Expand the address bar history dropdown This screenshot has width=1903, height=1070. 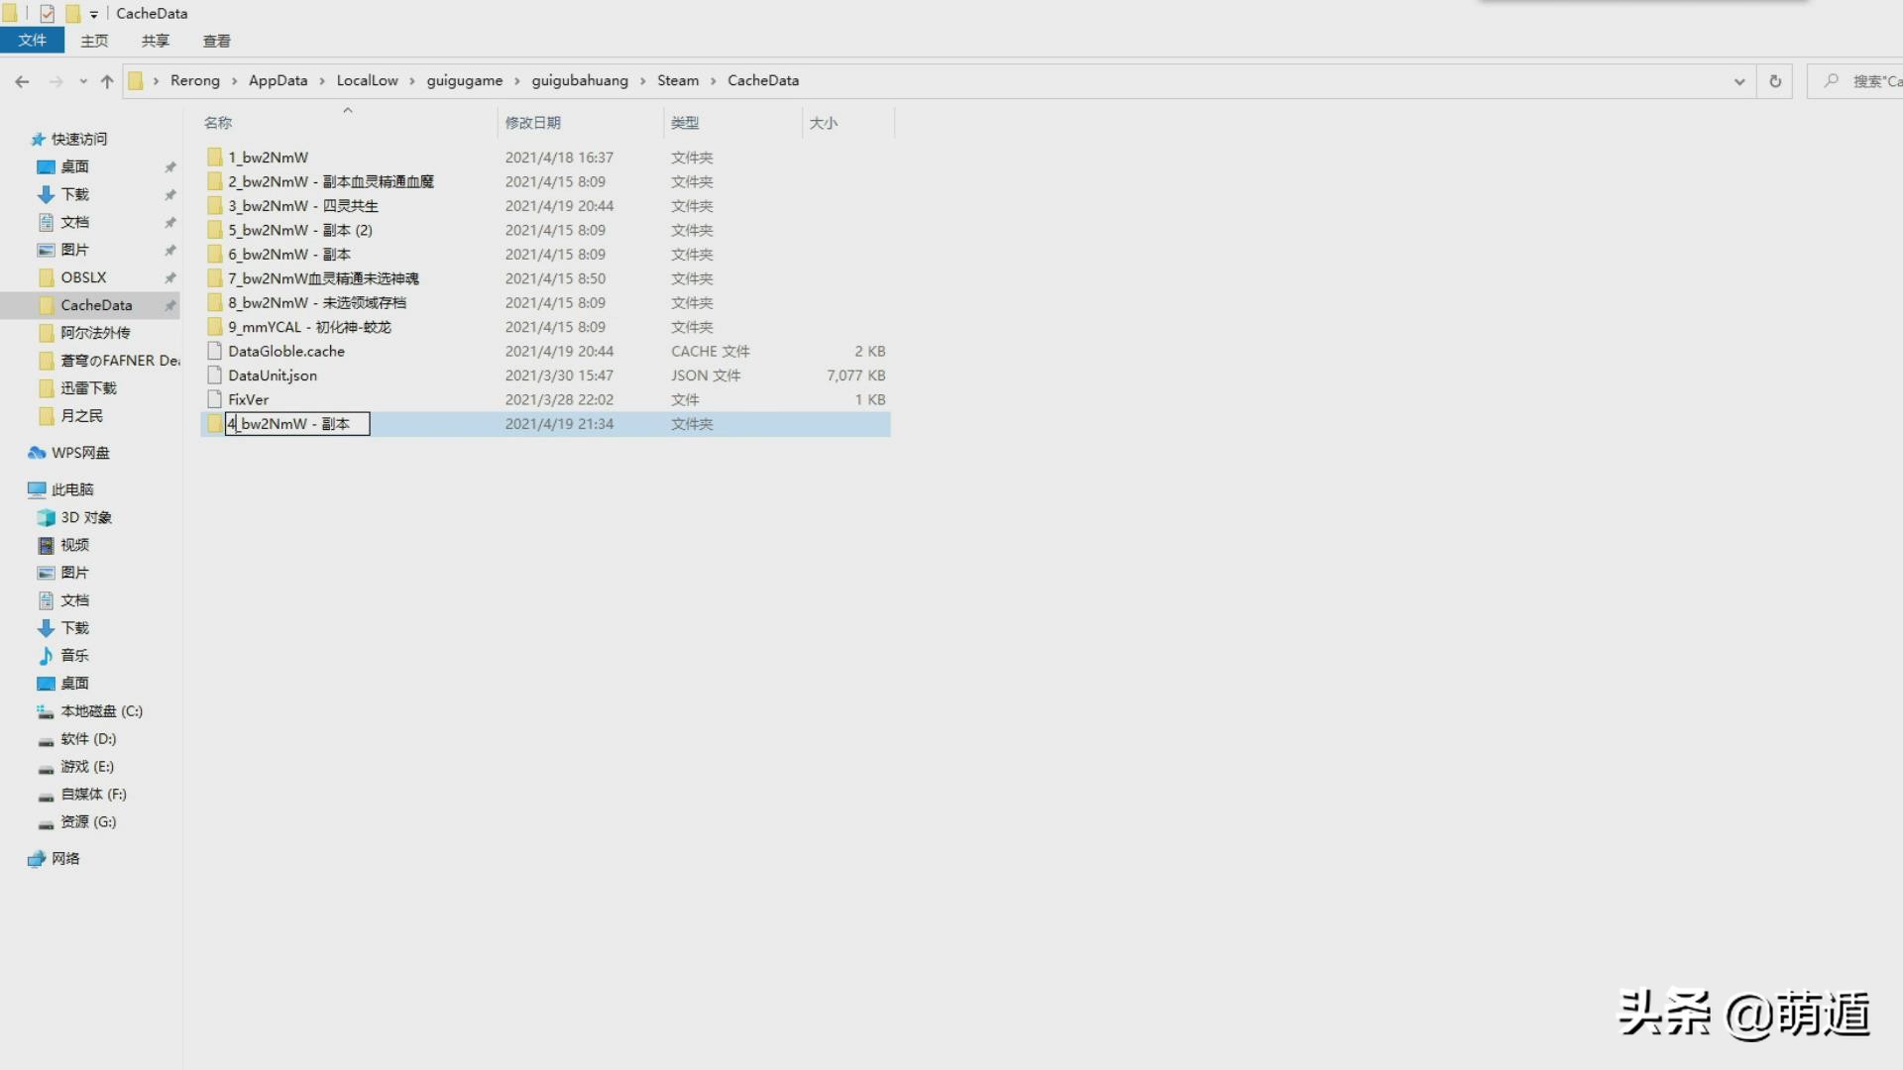click(x=1738, y=81)
